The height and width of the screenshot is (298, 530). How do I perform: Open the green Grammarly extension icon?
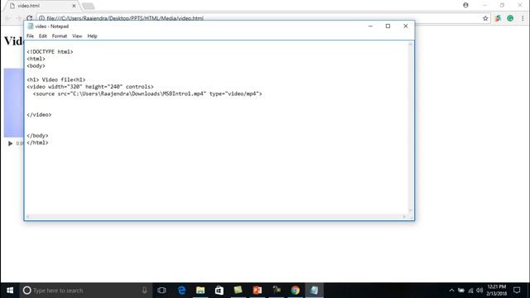(510, 18)
